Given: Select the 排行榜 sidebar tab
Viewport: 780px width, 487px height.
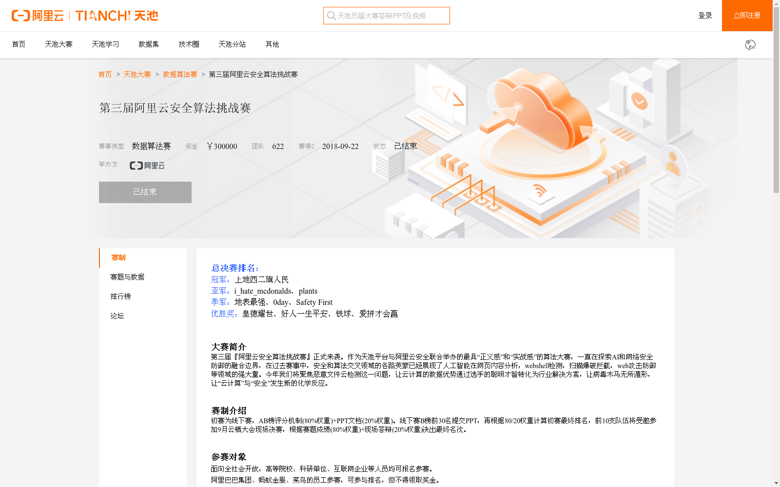Looking at the screenshot, I should (x=143, y=297).
